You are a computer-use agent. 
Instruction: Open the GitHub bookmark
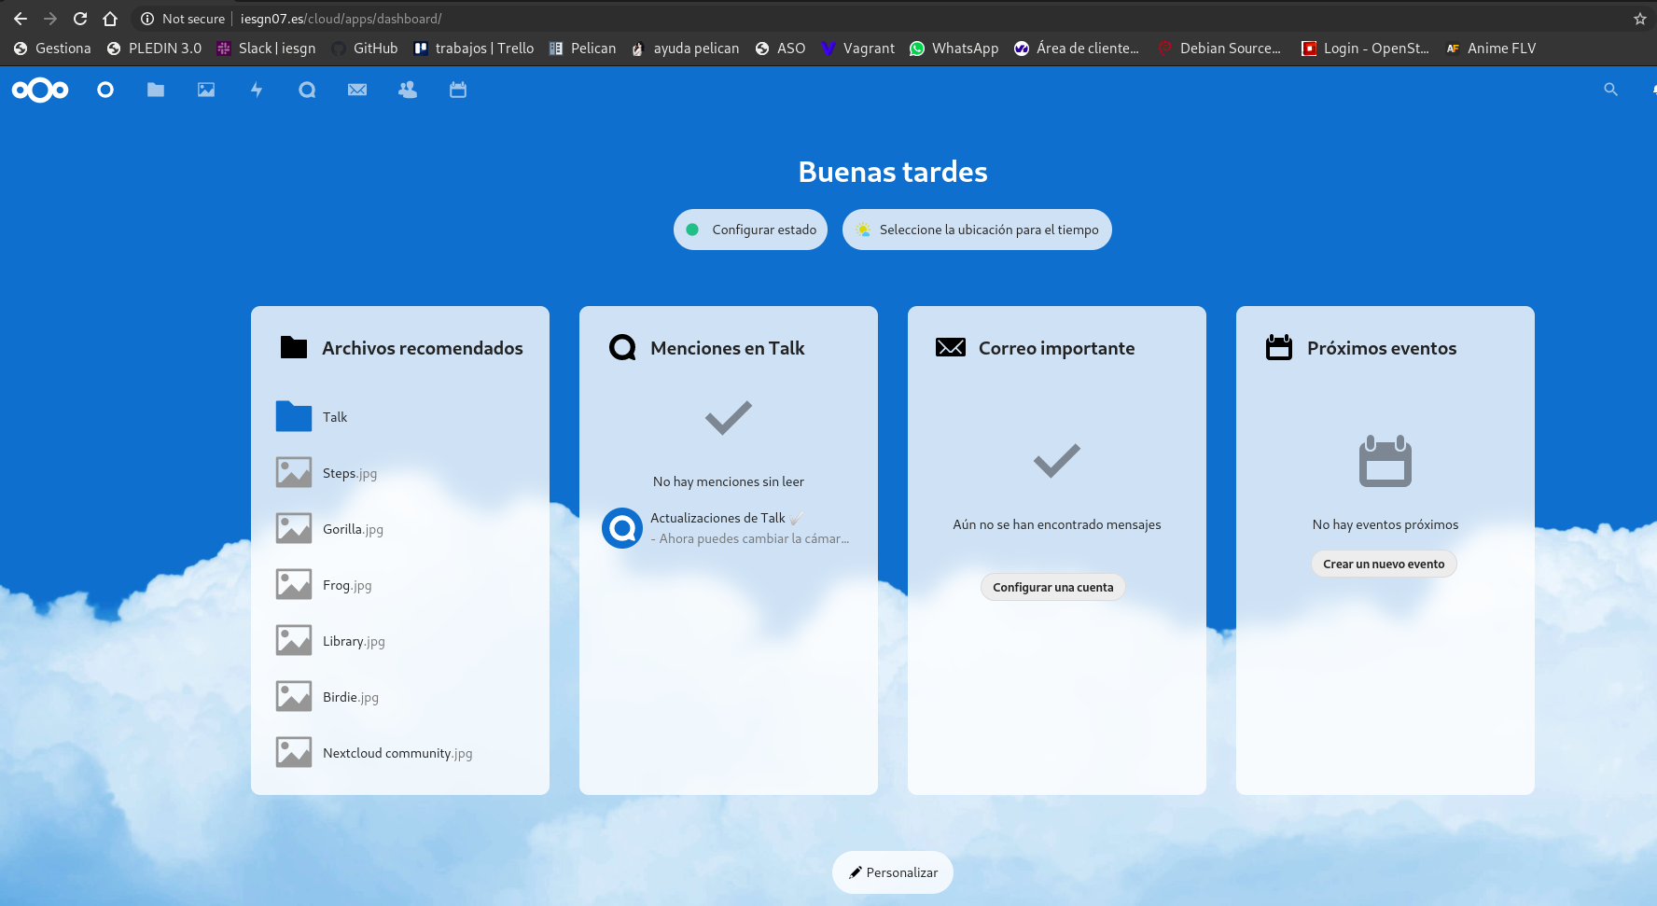[364, 48]
